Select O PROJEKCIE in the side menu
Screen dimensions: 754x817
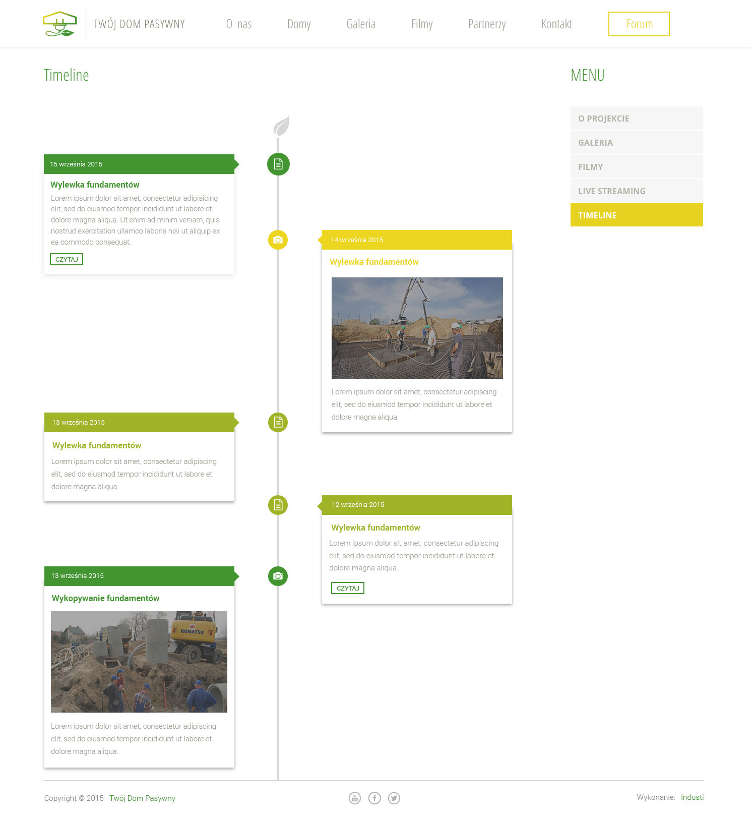pos(637,119)
